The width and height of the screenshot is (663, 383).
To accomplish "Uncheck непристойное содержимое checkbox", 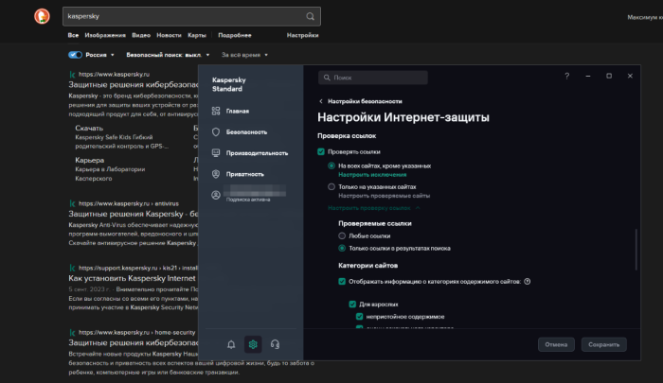I will tap(359, 317).
